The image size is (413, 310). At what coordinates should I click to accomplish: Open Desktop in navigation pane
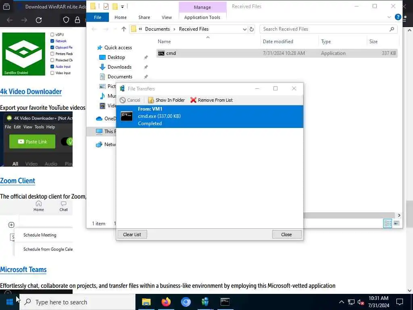coord(116,57)
